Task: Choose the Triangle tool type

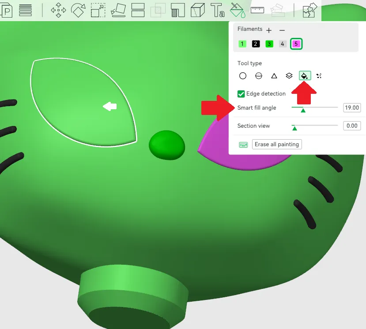Action: 274,76
